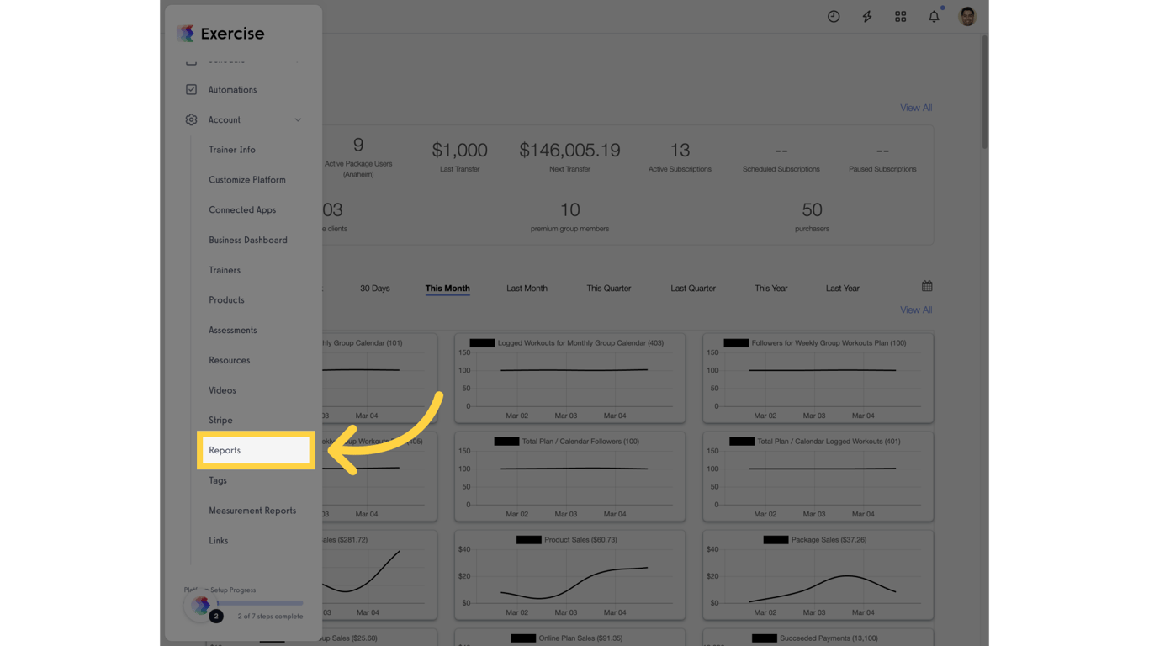
Task: Collapse the Account menu chevron
Action: click(x=298, y=120)
